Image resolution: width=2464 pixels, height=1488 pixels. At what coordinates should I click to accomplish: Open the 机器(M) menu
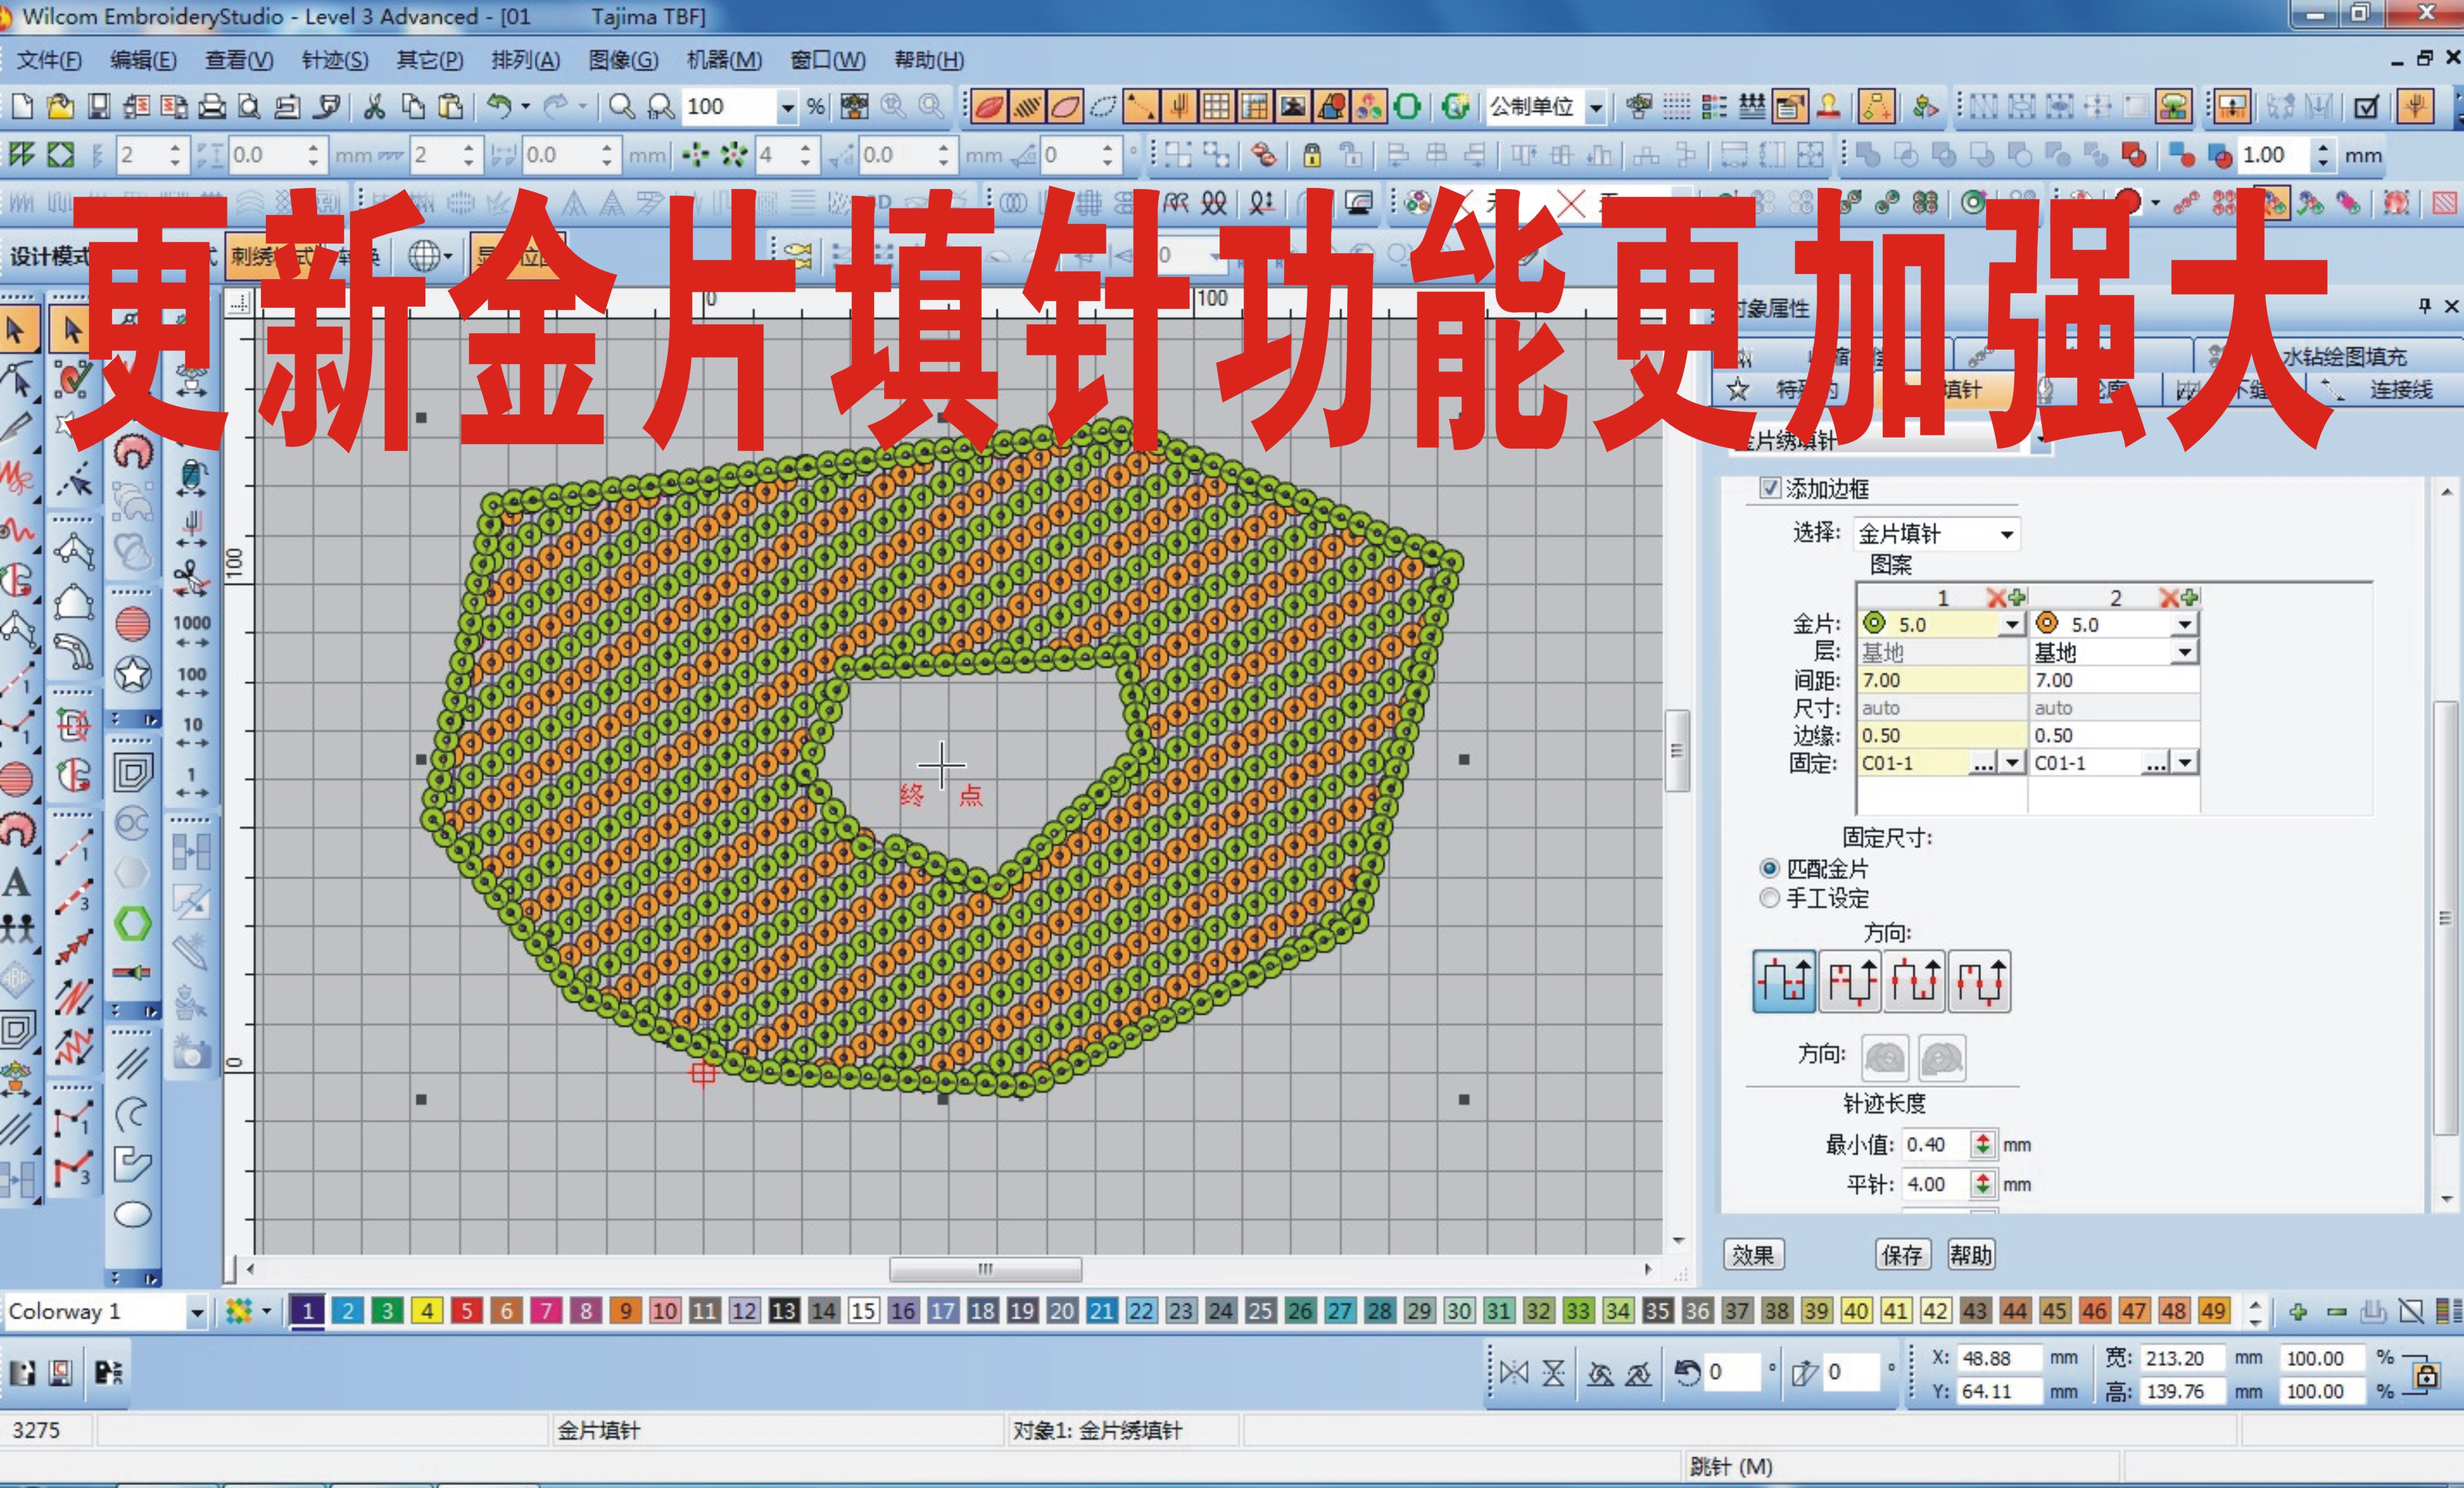723,60
